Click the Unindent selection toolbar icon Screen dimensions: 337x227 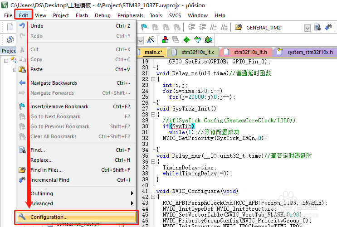point(202,27)
